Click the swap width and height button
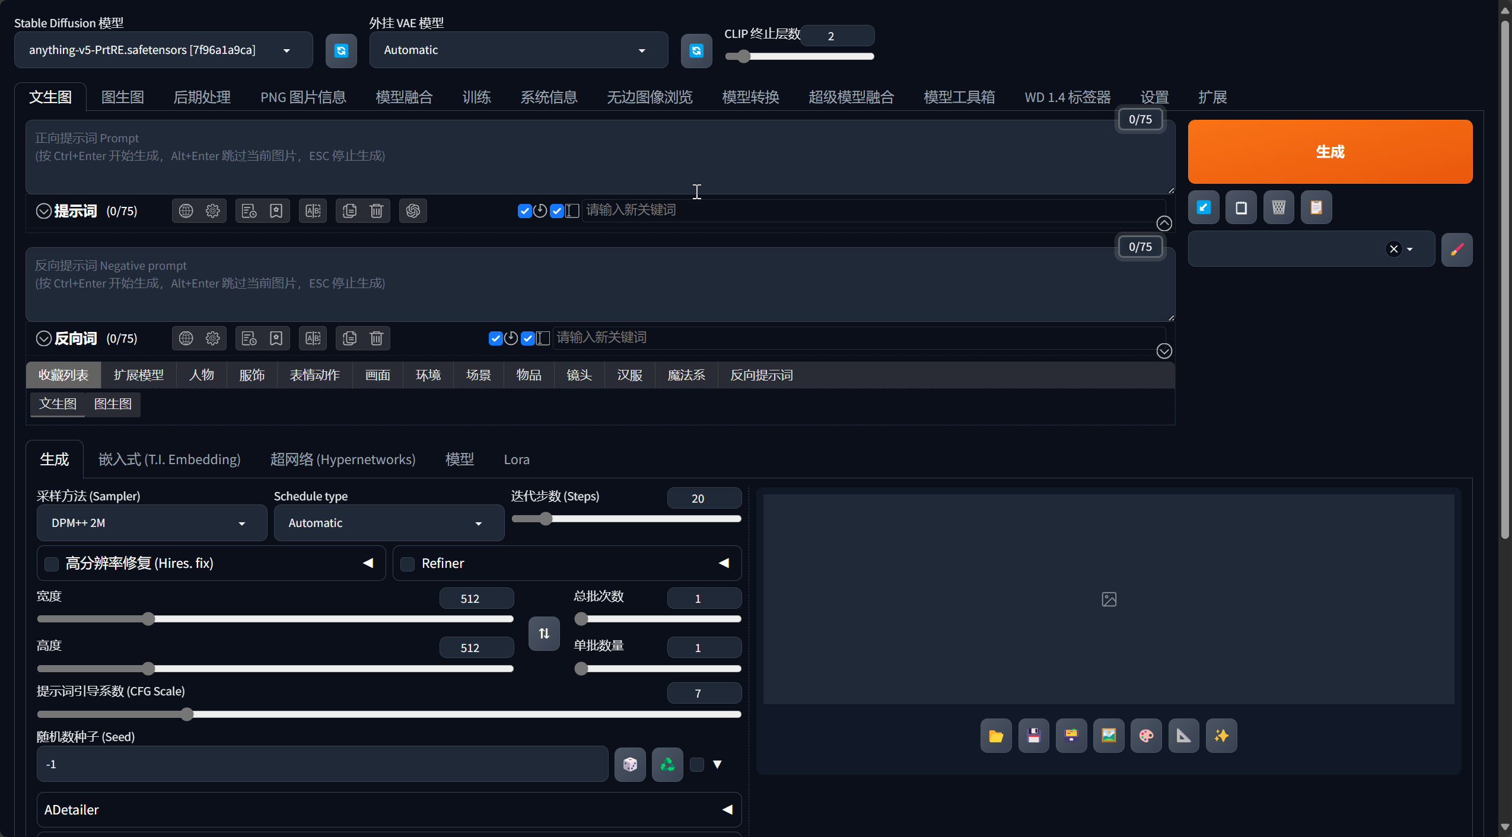Screen dimensions: 1512x837 pyautogui.click(x=544, y=634)
